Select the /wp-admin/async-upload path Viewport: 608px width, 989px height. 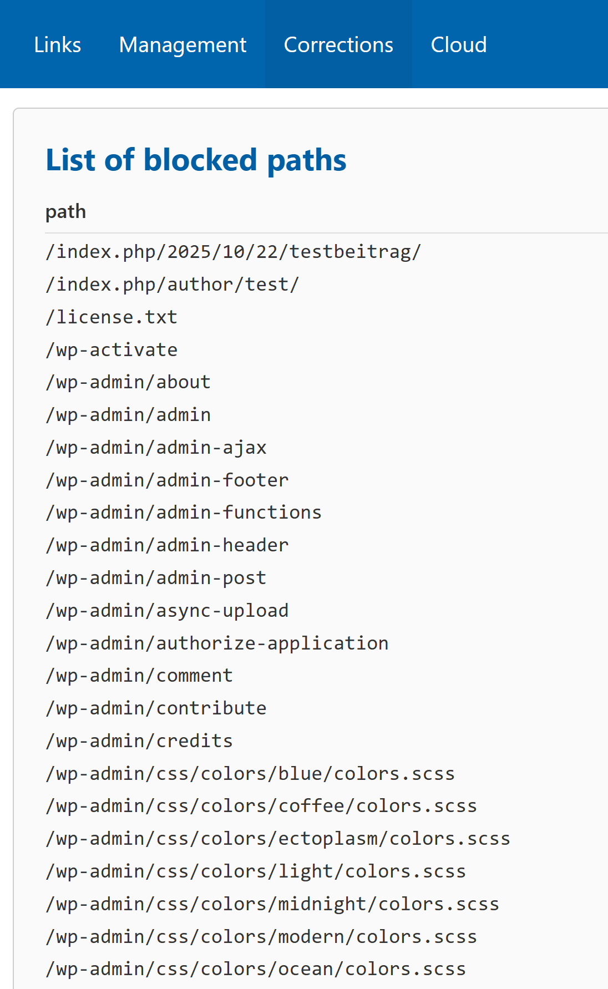[x=166, y=610]
